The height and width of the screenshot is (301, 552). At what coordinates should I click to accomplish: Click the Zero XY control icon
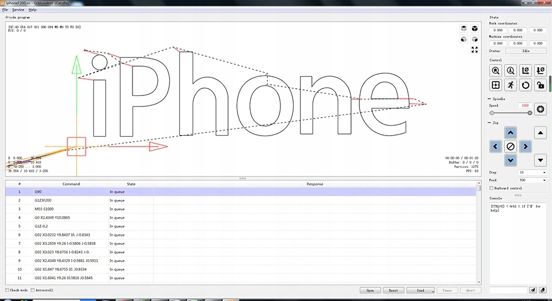pos(526,70)
